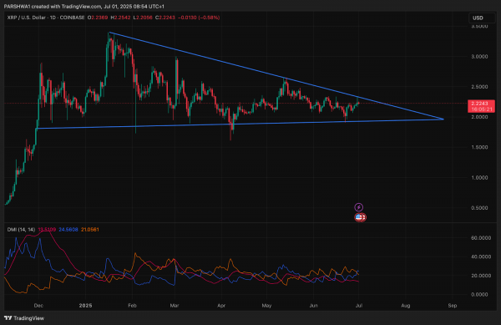Image resolution: width=501 pixels, height=325 pixels.
Task: Click the high price value H2.2542
Action: coord(120,18)
